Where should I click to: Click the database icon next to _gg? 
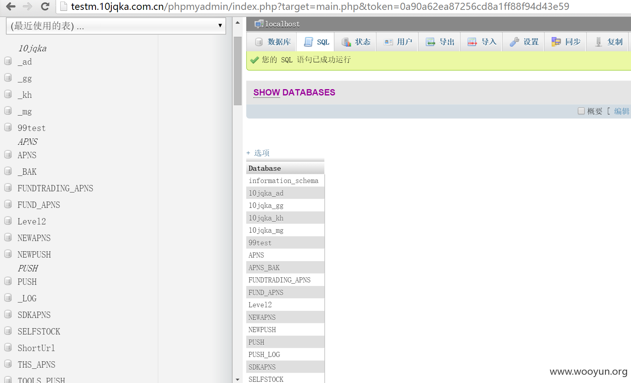tap(8, 77)
